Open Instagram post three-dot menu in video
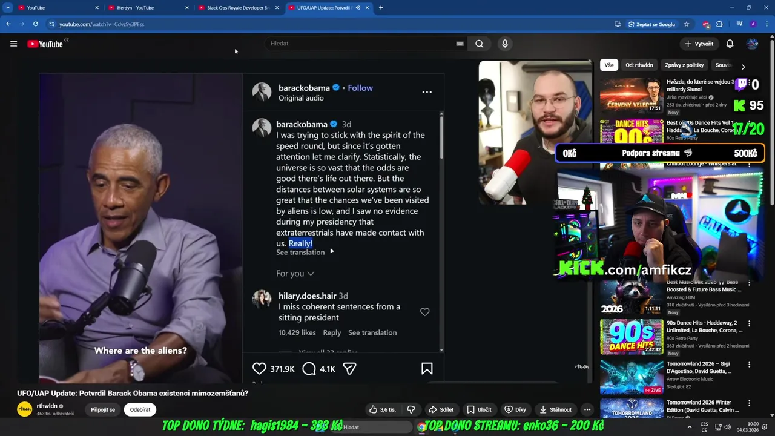Screen dimensions: 775x436 coord(427,92)
